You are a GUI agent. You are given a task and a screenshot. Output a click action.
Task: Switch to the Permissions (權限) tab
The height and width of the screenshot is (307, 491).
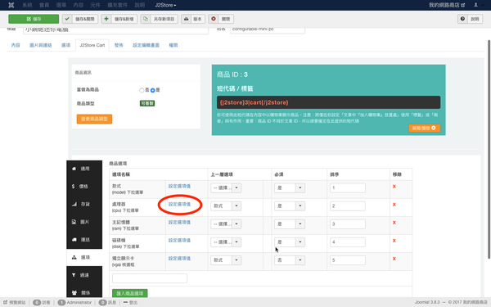[x=173, y=45]
